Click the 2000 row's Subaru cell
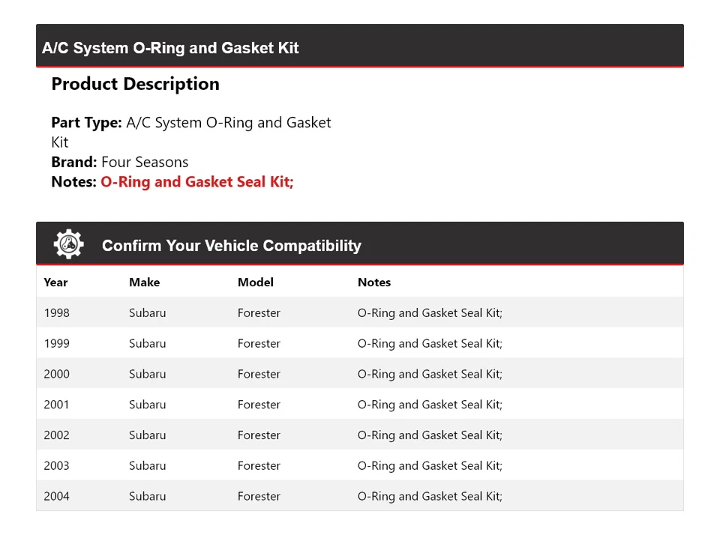The image size is (720, 535). 148,375
